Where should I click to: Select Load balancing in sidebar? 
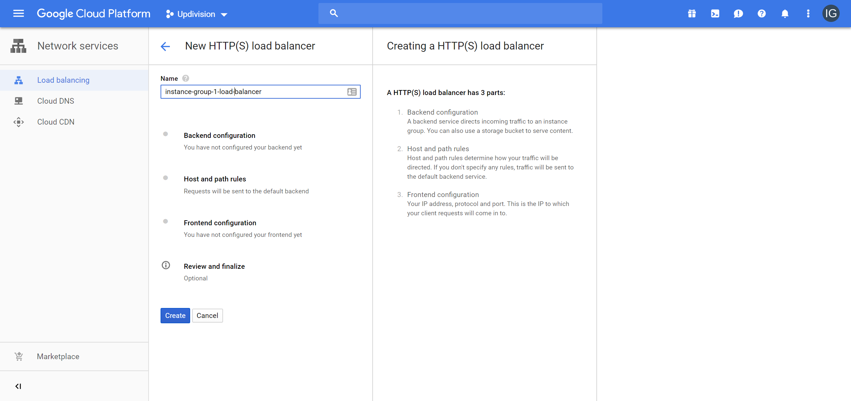(x=74, y=80)
